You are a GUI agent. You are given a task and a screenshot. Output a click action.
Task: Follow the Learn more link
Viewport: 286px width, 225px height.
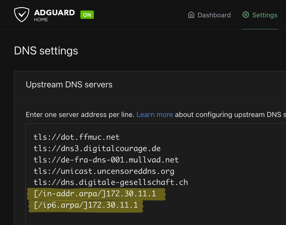coord(155,115)
